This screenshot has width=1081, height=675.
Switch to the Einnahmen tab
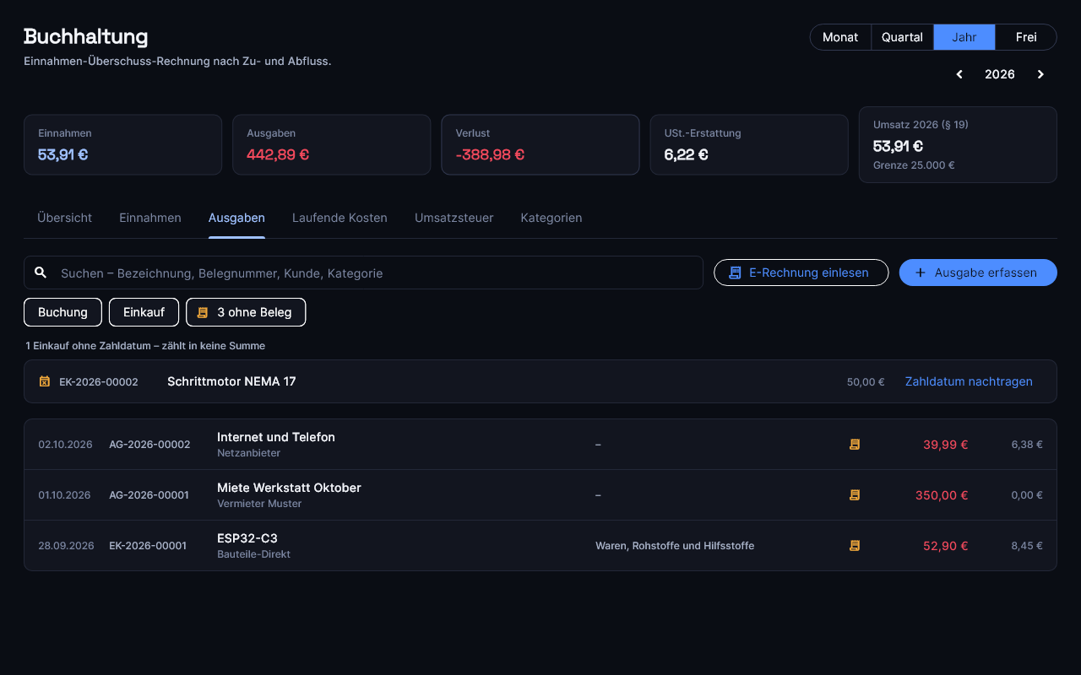coord(150,218)
